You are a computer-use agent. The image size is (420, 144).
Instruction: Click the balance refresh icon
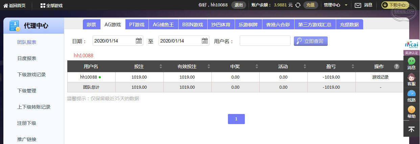[298, 5]
